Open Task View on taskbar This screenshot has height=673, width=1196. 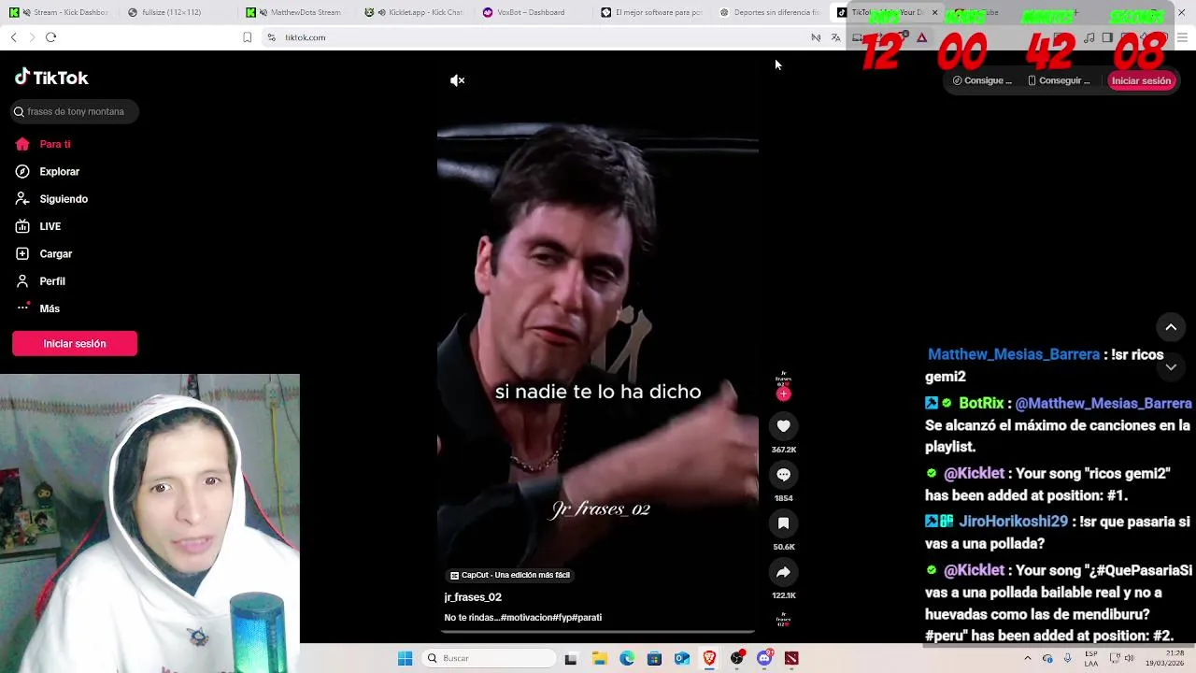tap(571, 658)
